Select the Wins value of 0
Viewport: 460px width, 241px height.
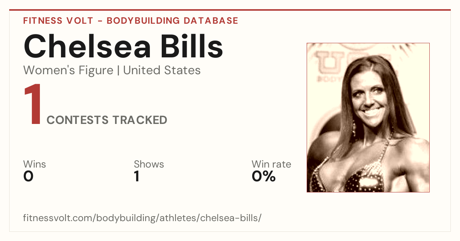[x=28, y=177]
